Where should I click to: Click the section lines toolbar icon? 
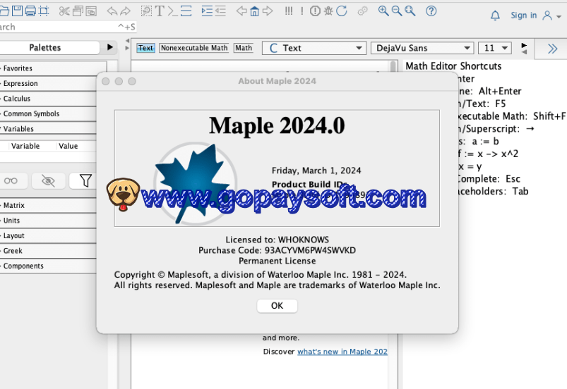186,11
